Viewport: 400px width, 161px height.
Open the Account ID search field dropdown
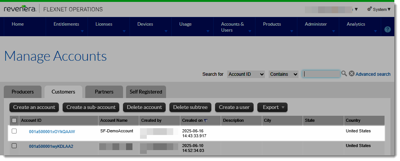click(246, 74)
